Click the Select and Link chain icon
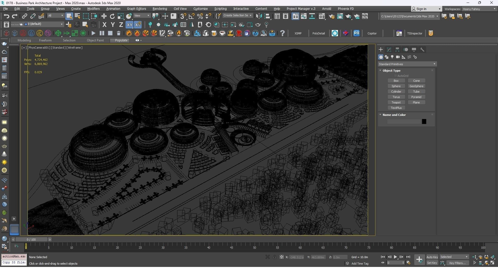498x269 pixels. click(x=24, y=16)
